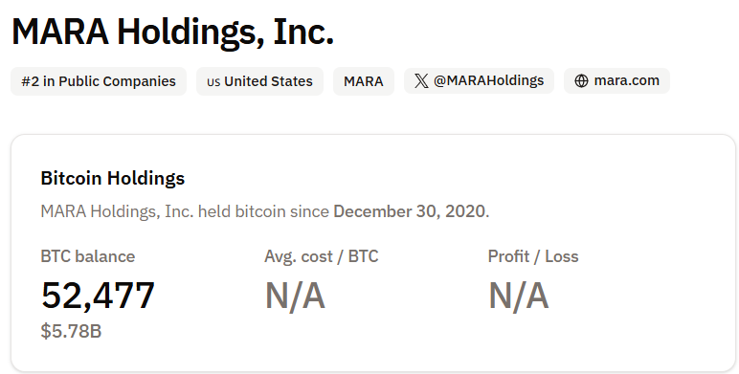Click the BTC balance label

(x=88, y=256)
